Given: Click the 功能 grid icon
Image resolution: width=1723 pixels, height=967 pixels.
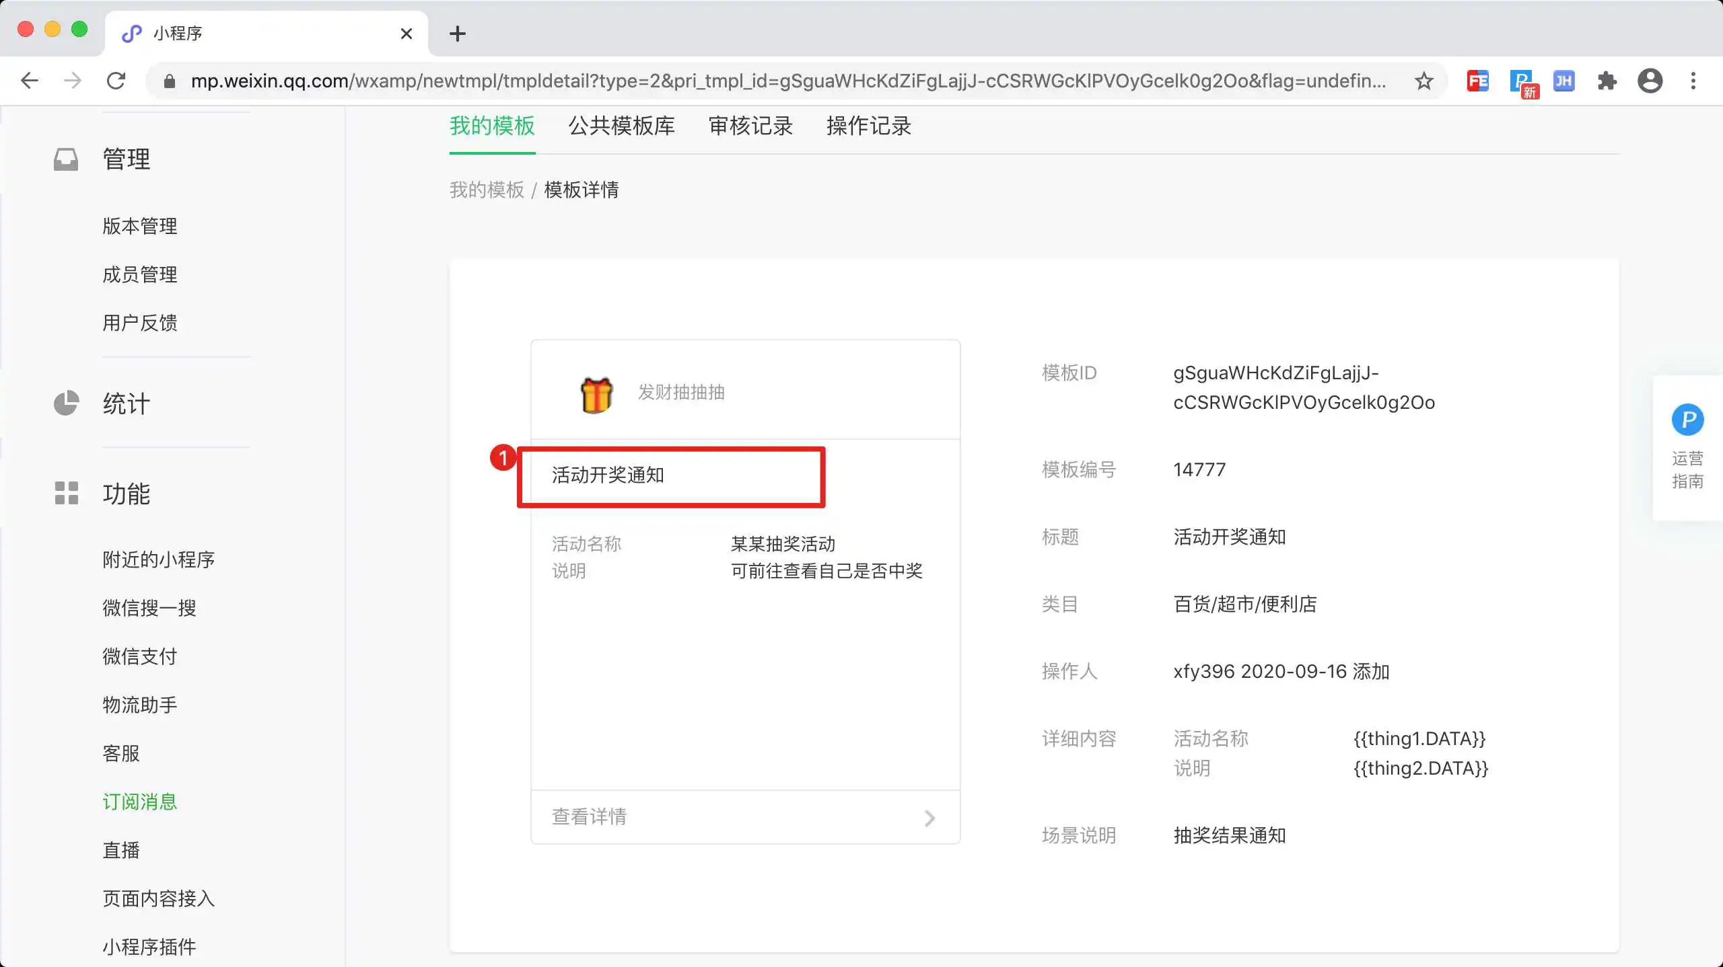Looking at the screenshot, I should (66, 493).
